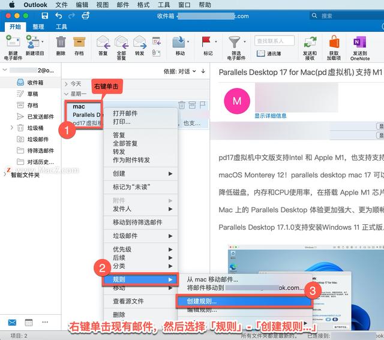The height and width of the screenshot is (340, 384).
Task: Collapse the account folder tree
Action: pos(5,70)
